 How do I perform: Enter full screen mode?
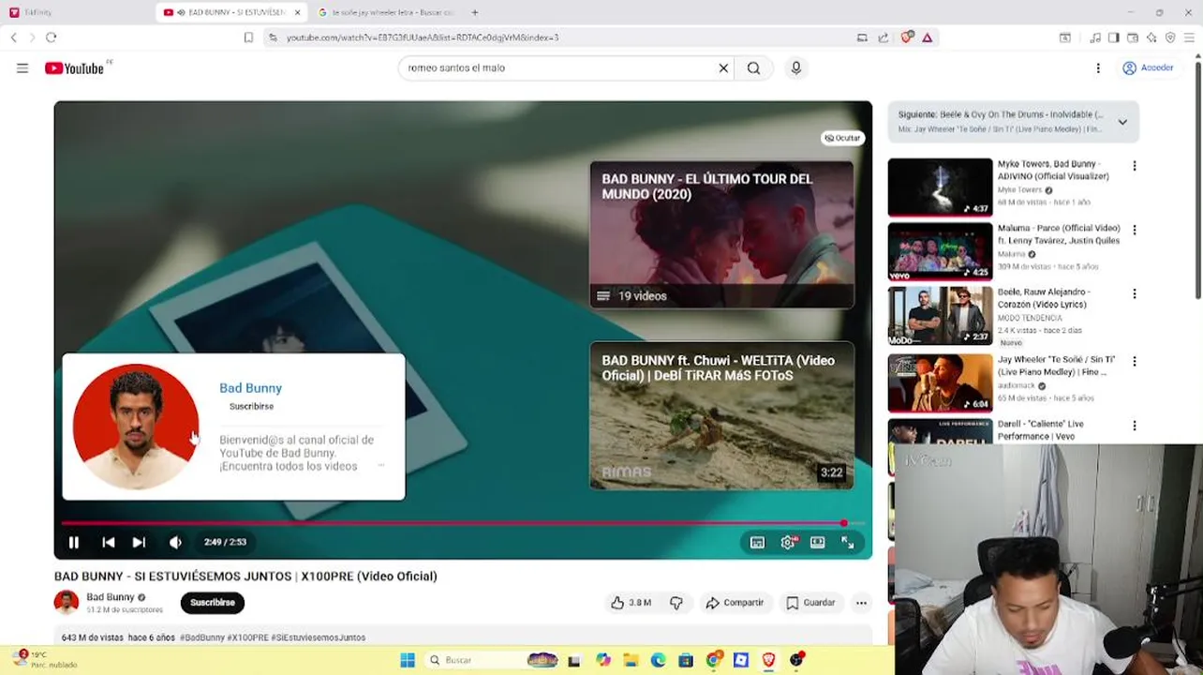coord(848,542)
